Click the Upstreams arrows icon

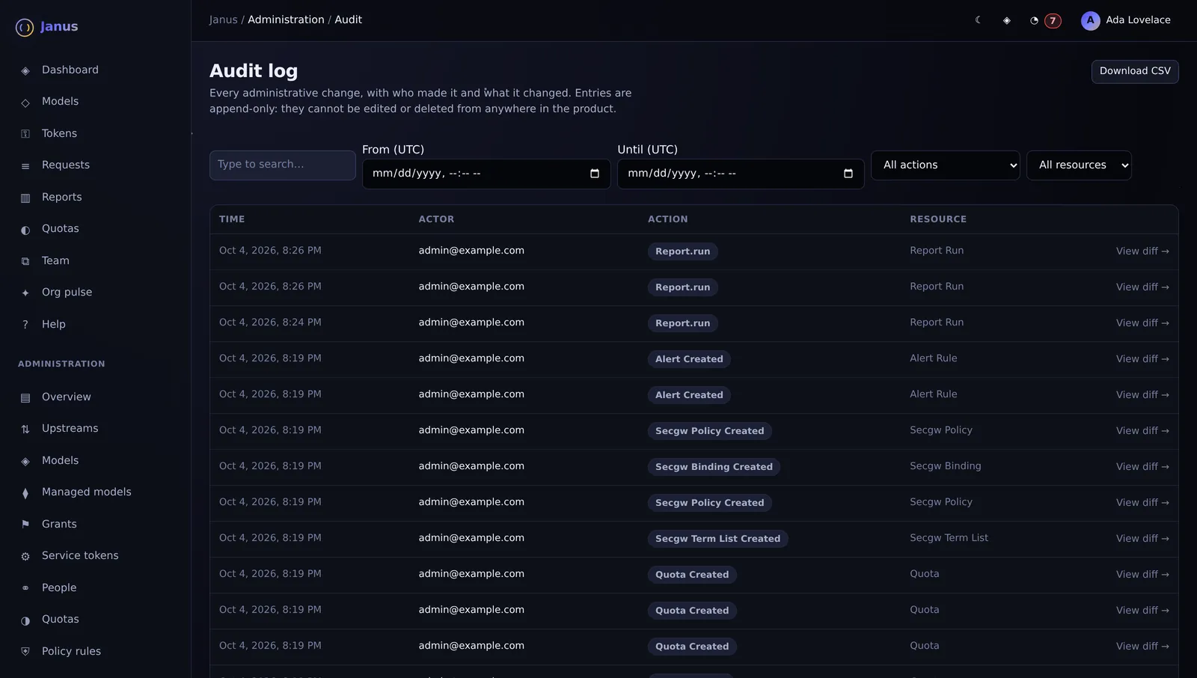[25, 429]
